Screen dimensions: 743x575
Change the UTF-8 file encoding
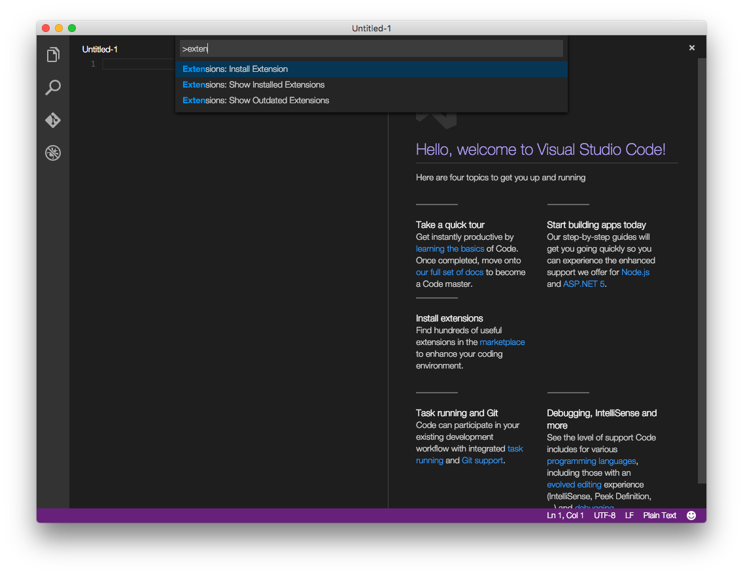pyautogui.click(x=604, y=516)
